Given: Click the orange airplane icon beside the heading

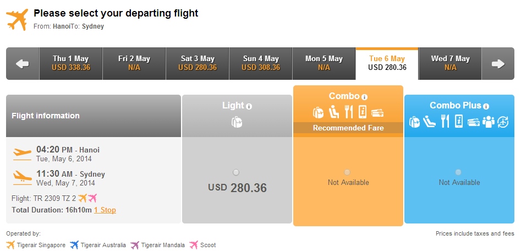Looking at the screenshot, I should [17, 19].
